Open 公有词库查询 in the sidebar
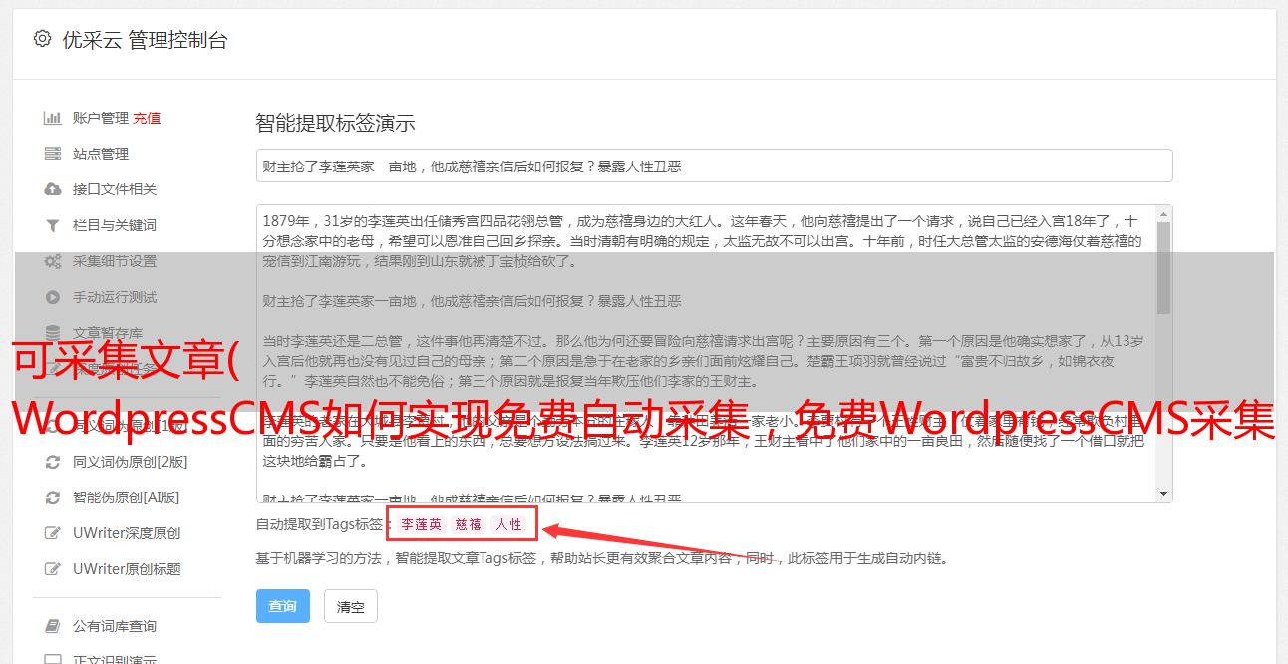The width and height of the screenshot is (1288, 664). (x=115, y=626)
